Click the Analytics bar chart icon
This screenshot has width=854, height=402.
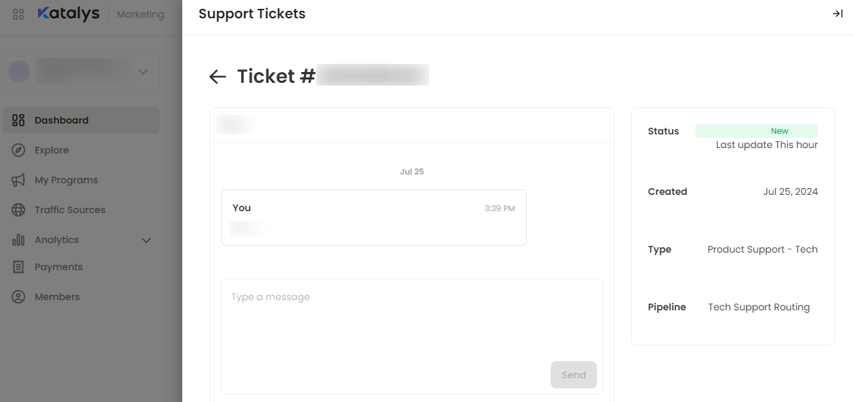(x=18, y=240)
